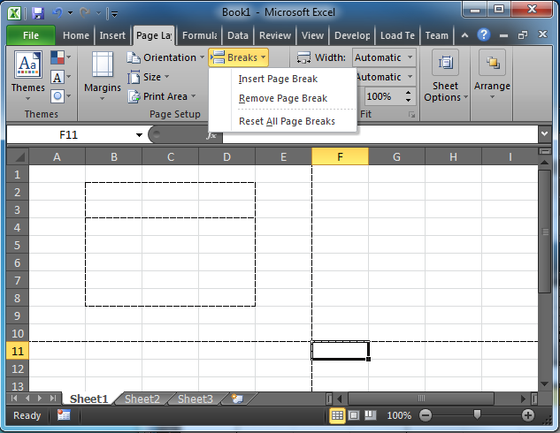This screenshot has height=433, width=560.
Task: Choose Insert Page Break from menu
Action: 279,79
